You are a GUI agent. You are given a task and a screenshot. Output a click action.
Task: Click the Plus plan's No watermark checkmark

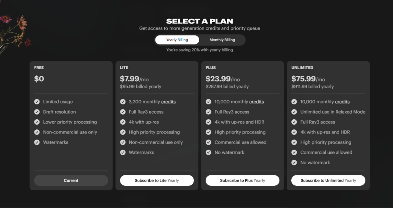pos(208,152)
